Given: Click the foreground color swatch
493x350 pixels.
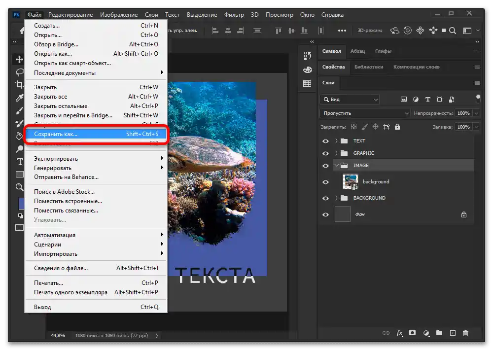Looking at the screenshot, I should [x=21, y=203].
